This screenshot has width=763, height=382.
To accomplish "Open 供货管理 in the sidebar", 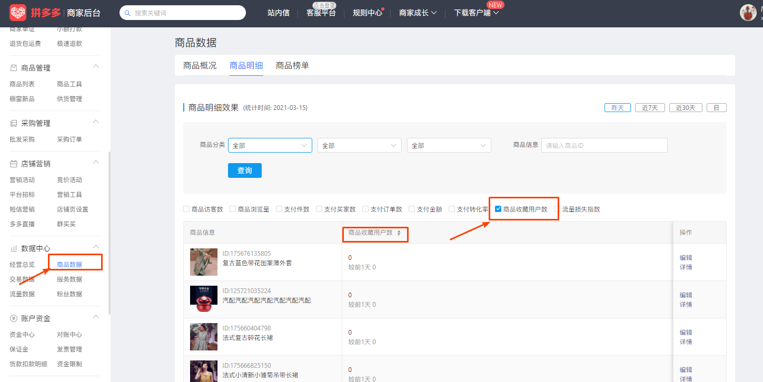I will pos(70,99).
